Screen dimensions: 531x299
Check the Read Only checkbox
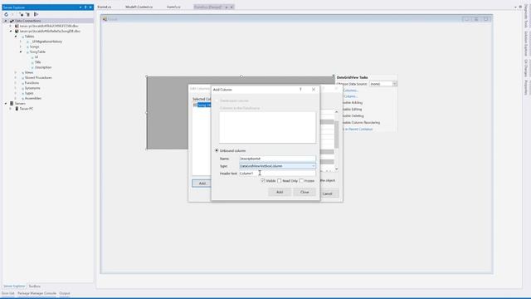pos(280,181)
